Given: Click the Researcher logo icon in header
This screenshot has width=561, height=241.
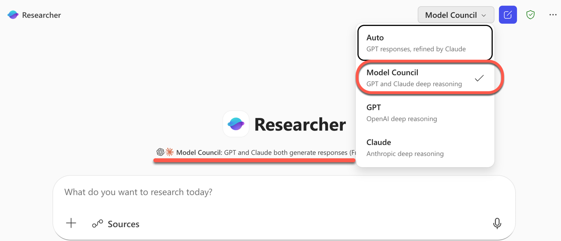Looking at the screenshot, I should [x=13, y=15].
